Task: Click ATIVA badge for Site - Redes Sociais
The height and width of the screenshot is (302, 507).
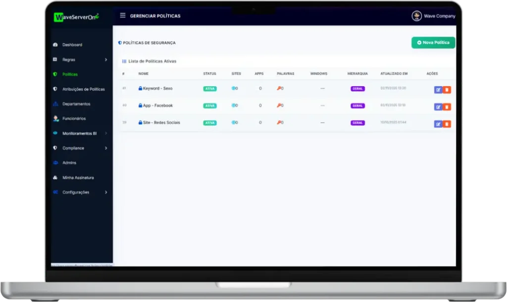Action: 210,123
